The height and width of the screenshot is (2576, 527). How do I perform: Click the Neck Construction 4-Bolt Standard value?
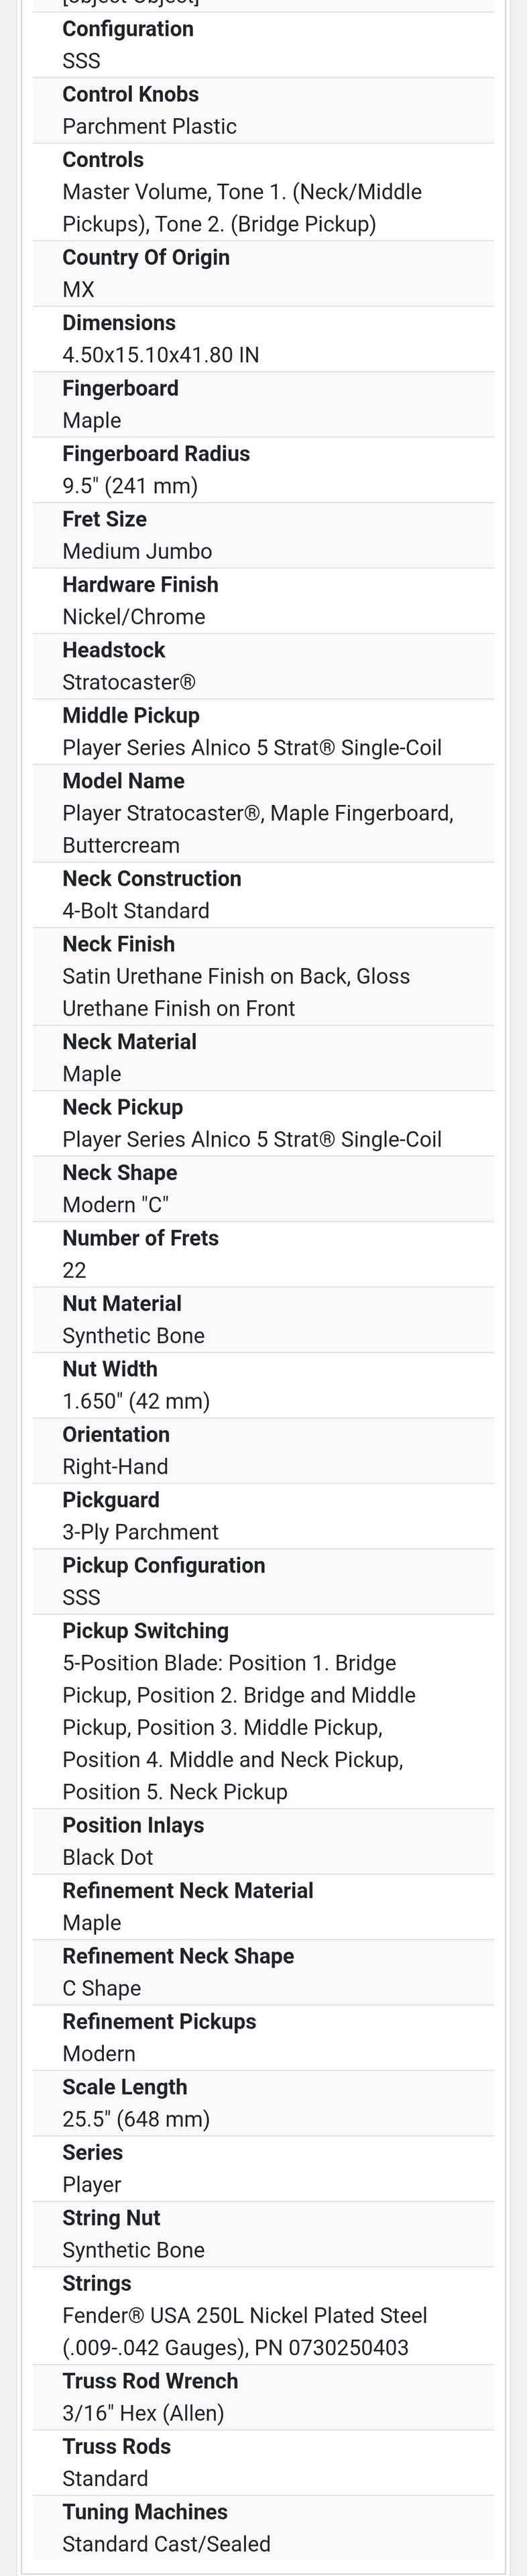pos(135,911)
